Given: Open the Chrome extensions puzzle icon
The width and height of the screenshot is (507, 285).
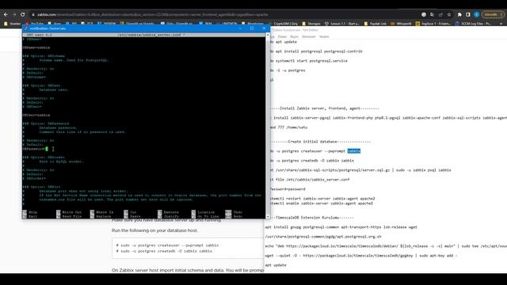Looking at the screenshot, I should coord(459,14).
